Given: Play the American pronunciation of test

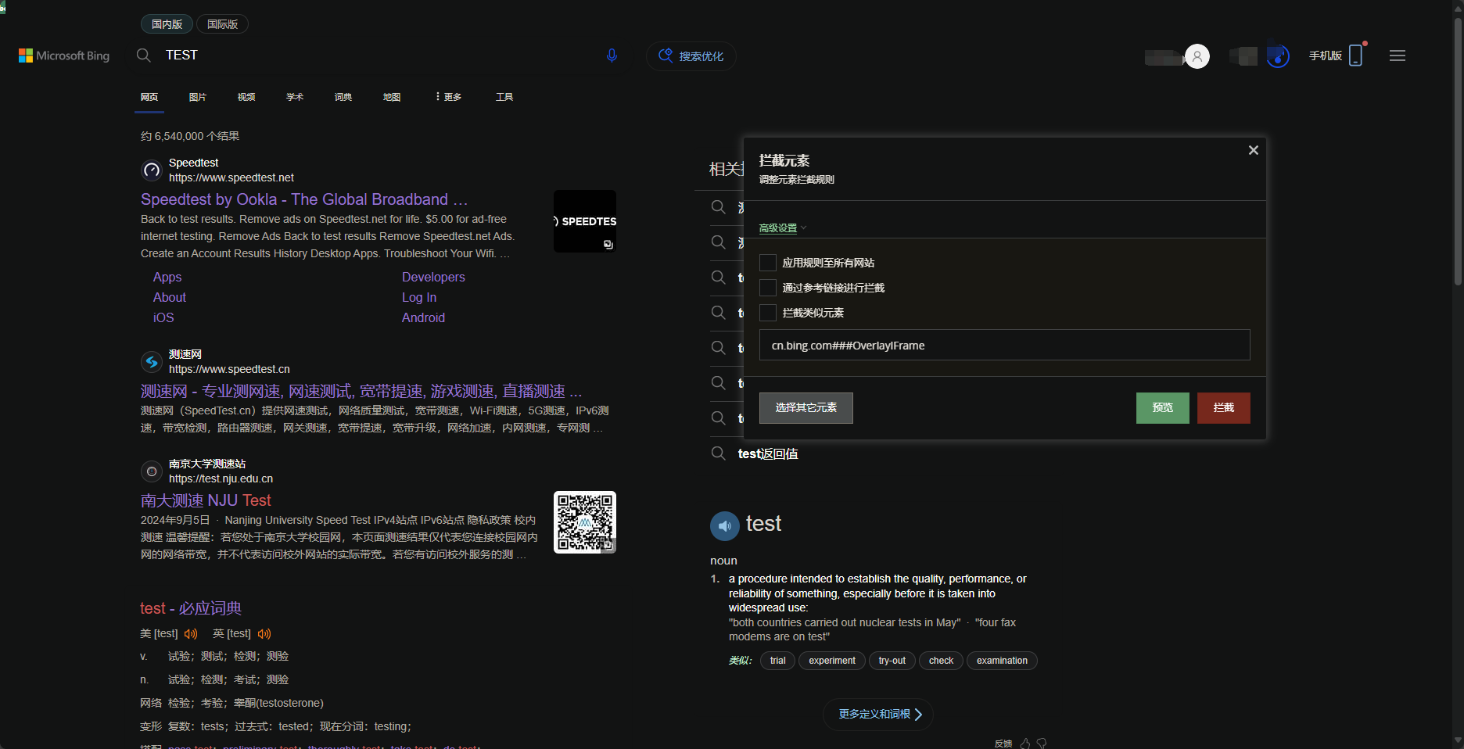Looking at the screenshot, I should 191,633.
